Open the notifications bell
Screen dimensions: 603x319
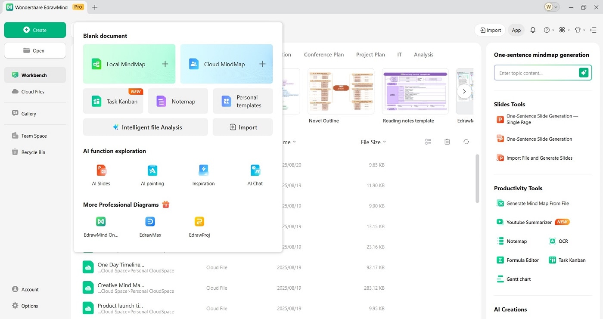533,30
